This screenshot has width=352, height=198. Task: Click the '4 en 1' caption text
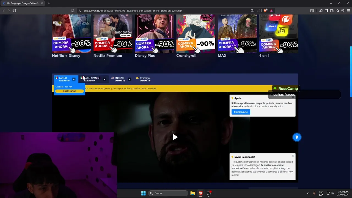(x=264, y=56)
